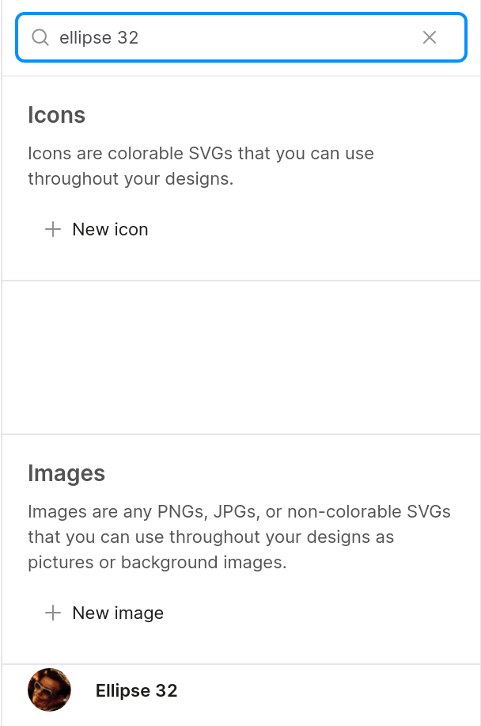Viewport: 481px width, 726px height.
Task: Click the "Ellipse 32" image name
Action: click(x=136, y=690)
